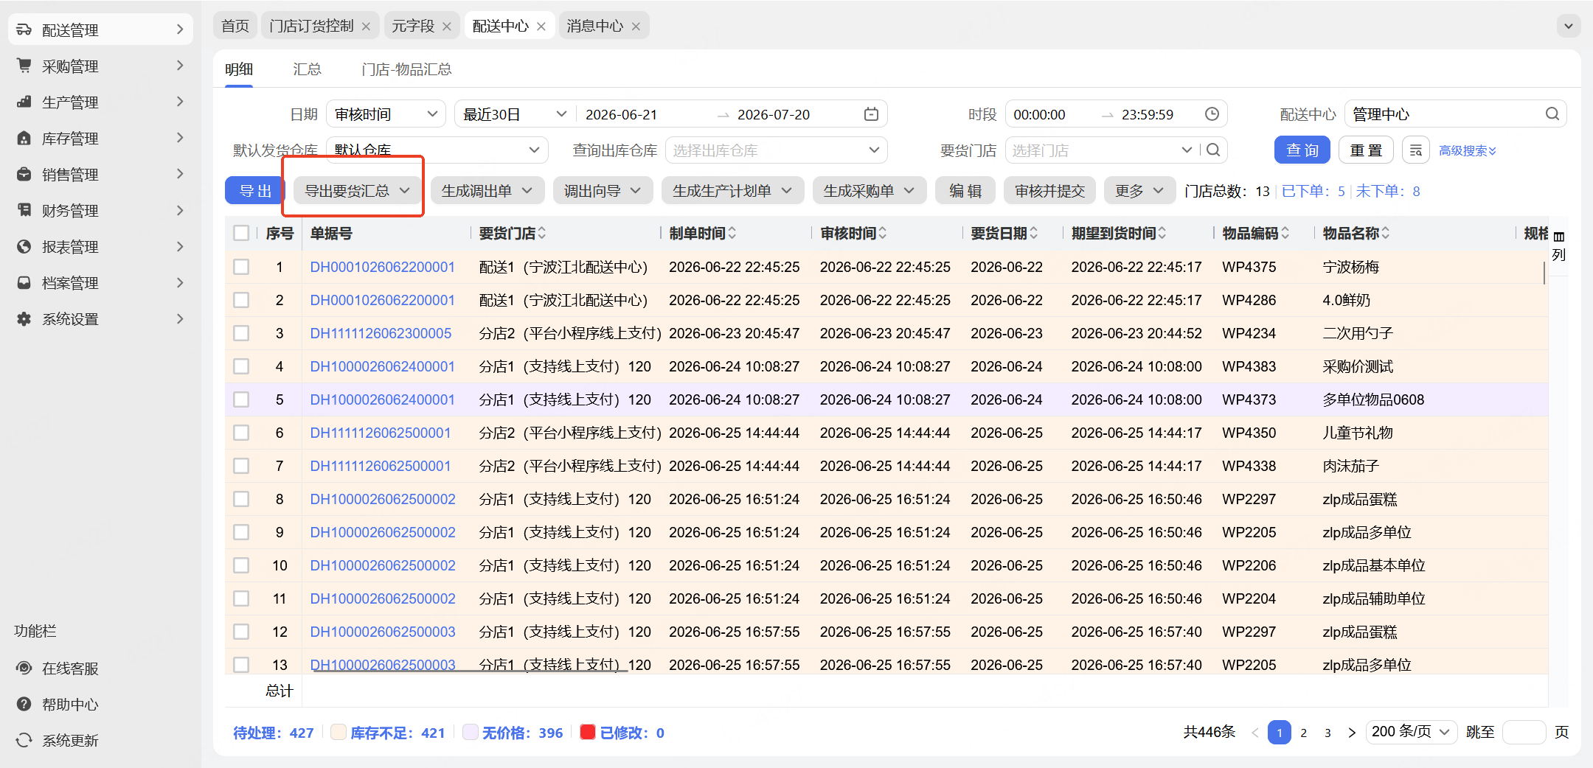Click the 档案管理 archive icon
The image size is (1593, 768).
[x=24, y=283]
